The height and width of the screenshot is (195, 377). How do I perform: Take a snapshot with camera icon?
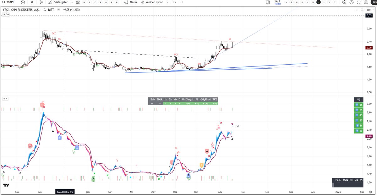point(366,2)
